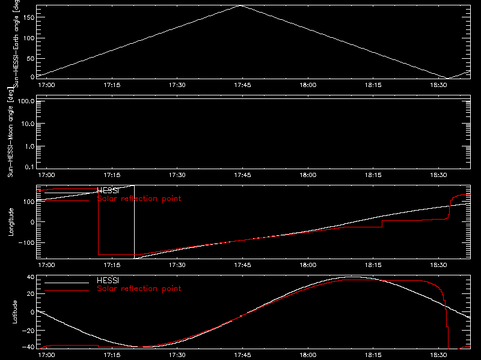
Task: Click 17:15 tick under Earth angle plot
Action: click(112, 85)
